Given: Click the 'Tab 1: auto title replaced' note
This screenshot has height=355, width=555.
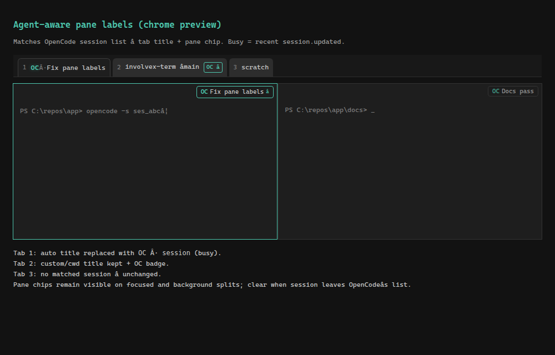Looking at the screenshot, I should click(117, 253).
